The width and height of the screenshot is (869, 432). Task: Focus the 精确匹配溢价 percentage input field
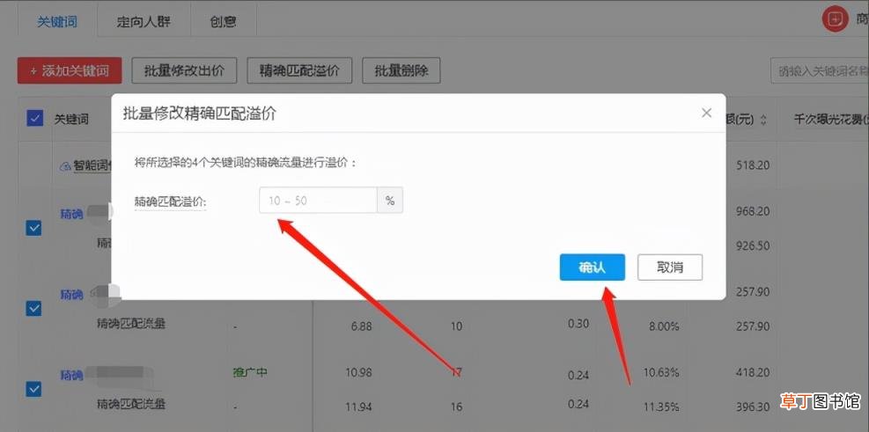coord(318,201)
